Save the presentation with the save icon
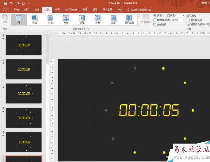Viewport: 210px width, 162px height. tap(6, 3)
